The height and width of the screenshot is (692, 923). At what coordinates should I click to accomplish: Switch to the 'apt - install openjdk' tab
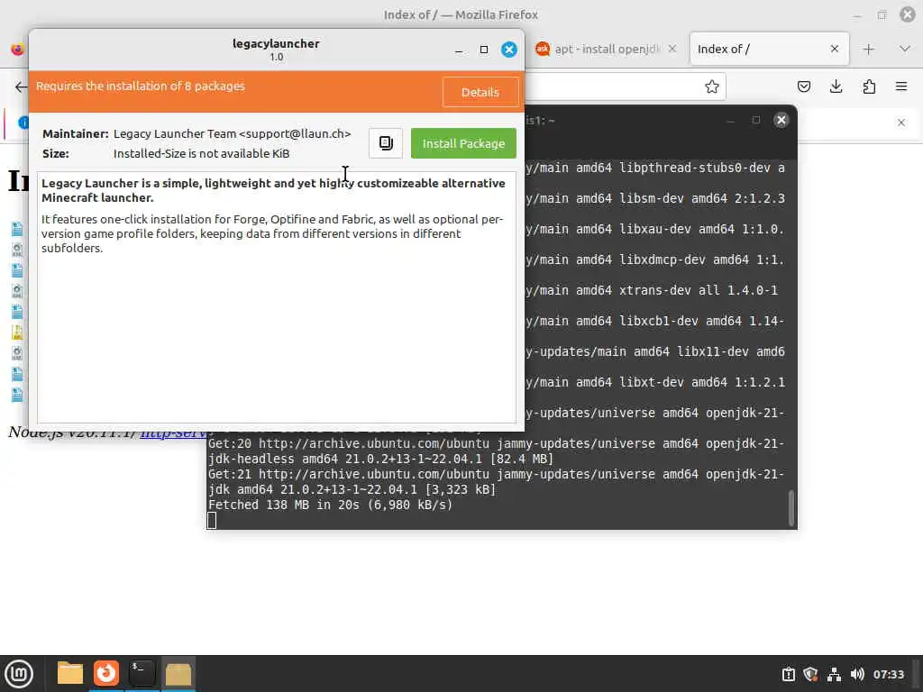[x=607, y=49]
